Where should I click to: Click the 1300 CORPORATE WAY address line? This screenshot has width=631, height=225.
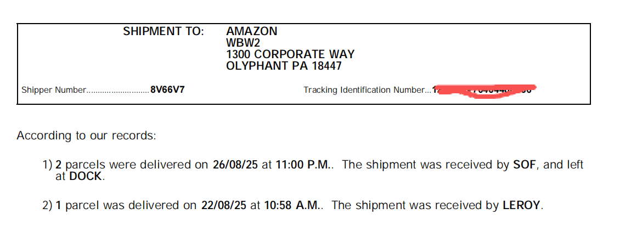pos(290,54)
